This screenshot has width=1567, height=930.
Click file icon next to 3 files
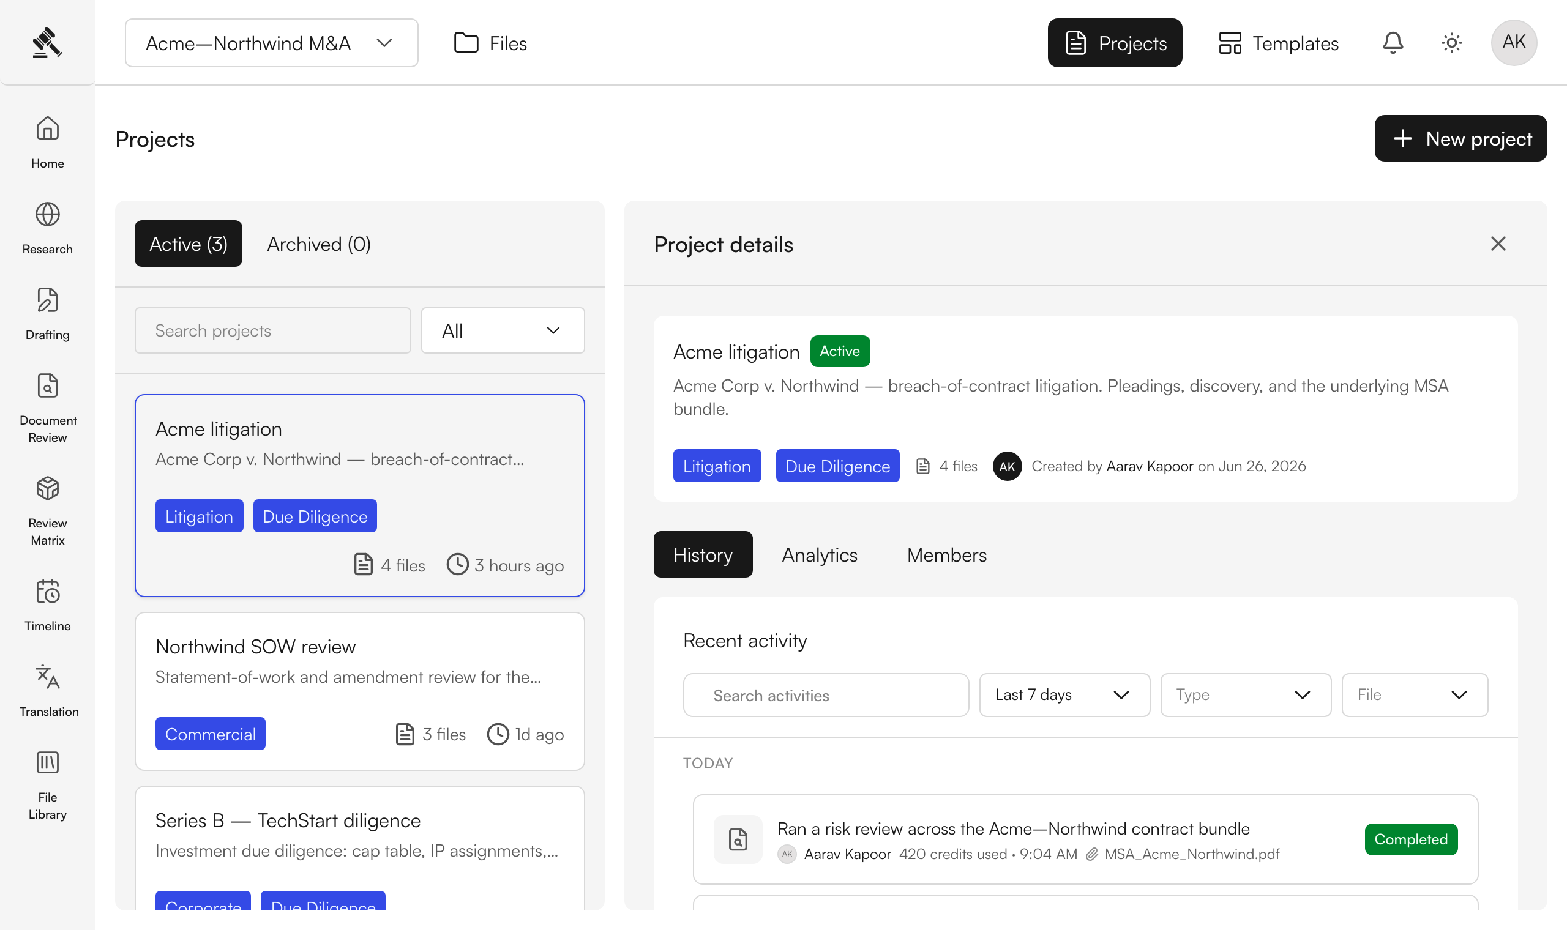click(405, 734)
